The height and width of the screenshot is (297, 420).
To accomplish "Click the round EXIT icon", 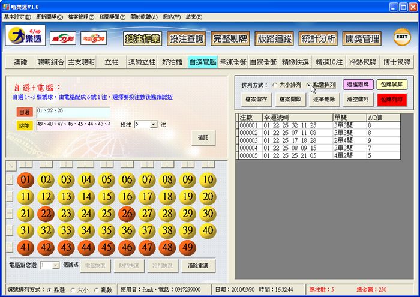I will 401,37.
